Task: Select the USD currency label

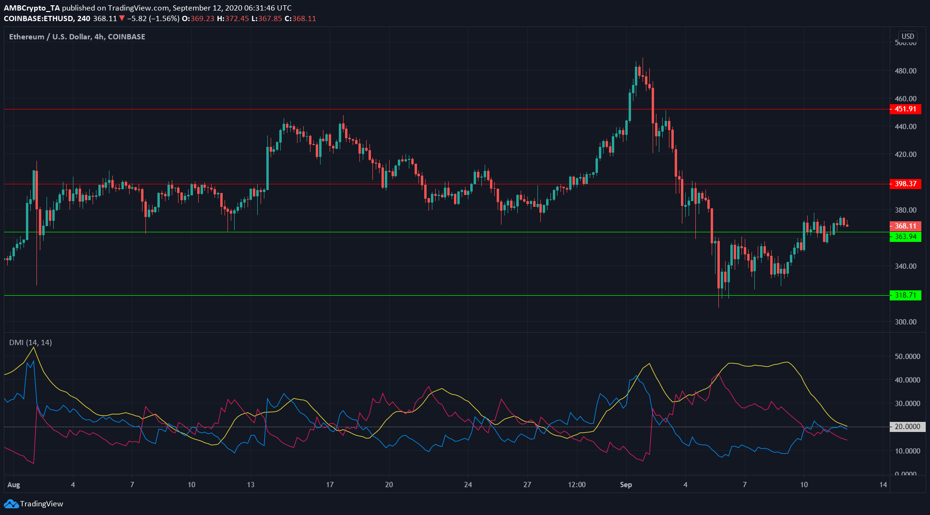Action: click(907, 36)
